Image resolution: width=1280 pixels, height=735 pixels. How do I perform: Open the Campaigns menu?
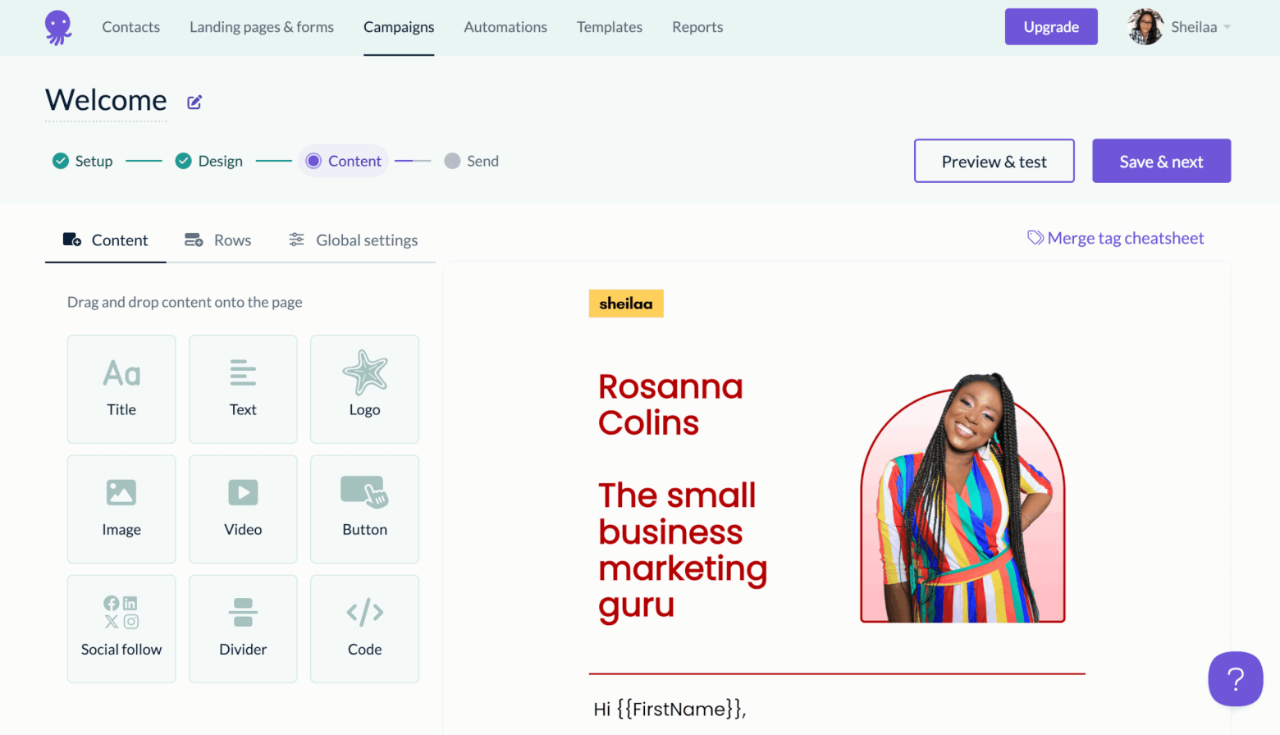tap(399, 27)
